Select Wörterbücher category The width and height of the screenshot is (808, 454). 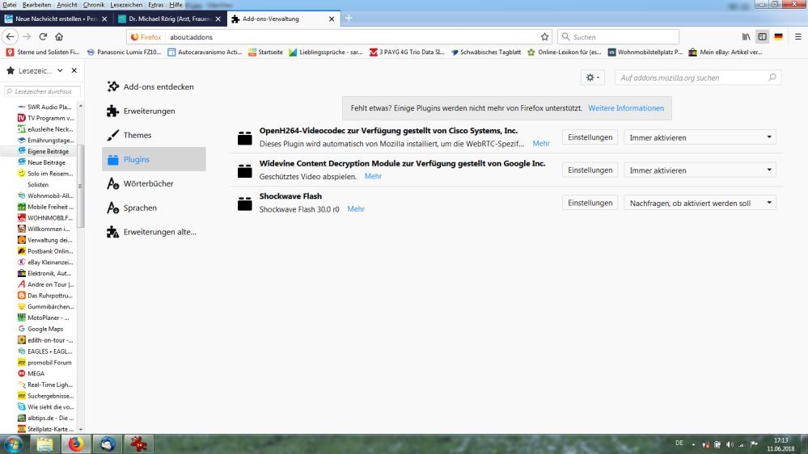pos(154,183)
